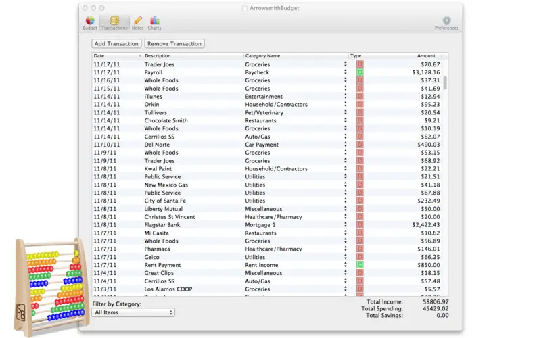This screenshot has width=541, height=338.
Task: Click the Total Income value 58806.97
Action: tap(436, 301)
